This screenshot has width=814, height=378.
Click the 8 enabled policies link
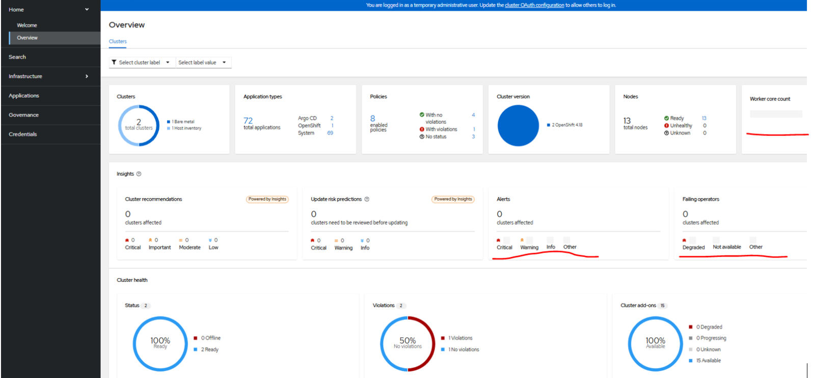pyautogui.click(x=372, y=118)
